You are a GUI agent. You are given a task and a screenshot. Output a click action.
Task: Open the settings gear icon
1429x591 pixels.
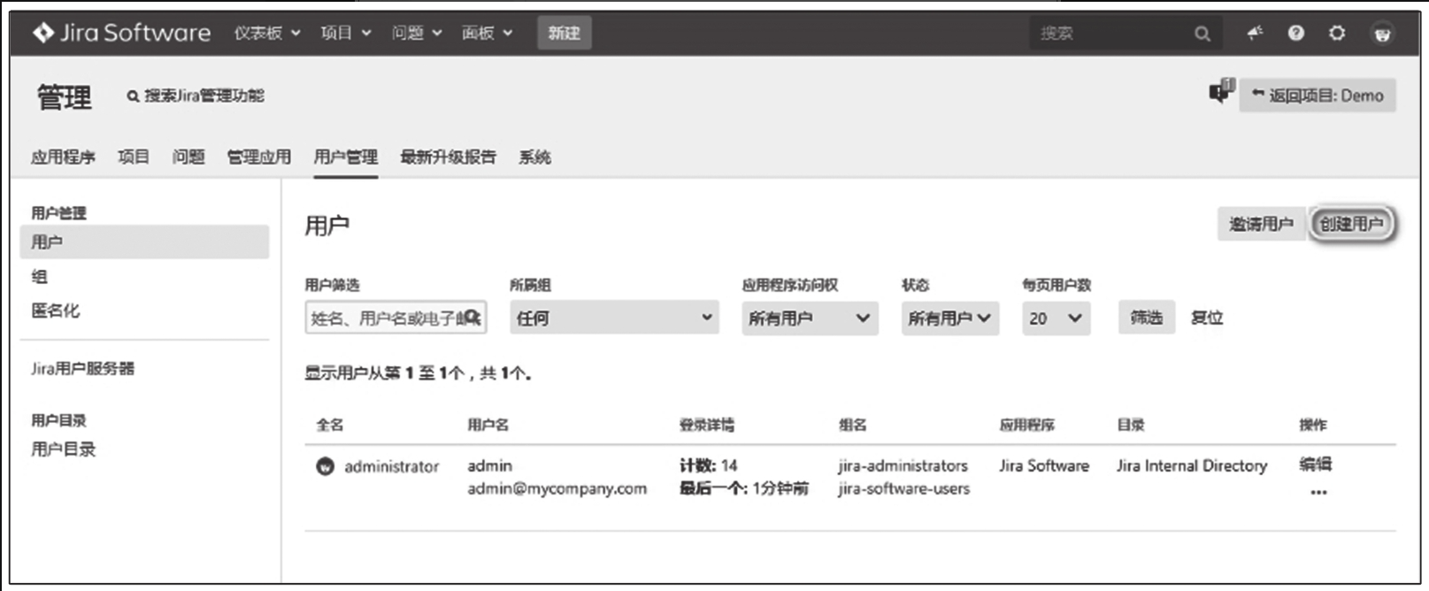point(1337,33)
